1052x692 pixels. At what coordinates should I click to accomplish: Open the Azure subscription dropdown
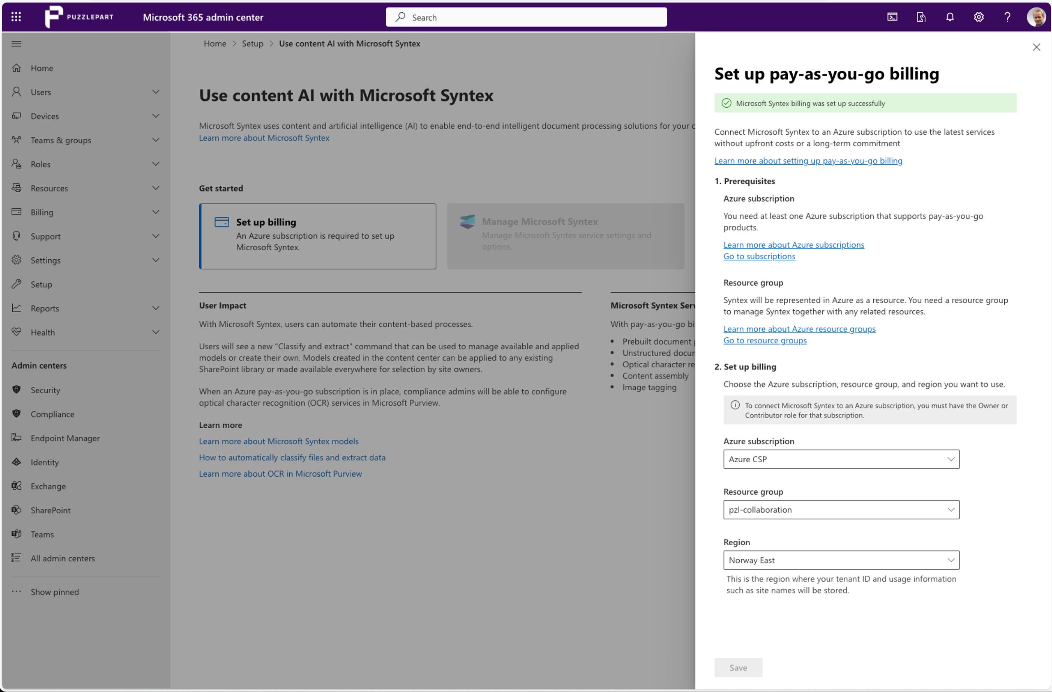(x=841, y=459)
